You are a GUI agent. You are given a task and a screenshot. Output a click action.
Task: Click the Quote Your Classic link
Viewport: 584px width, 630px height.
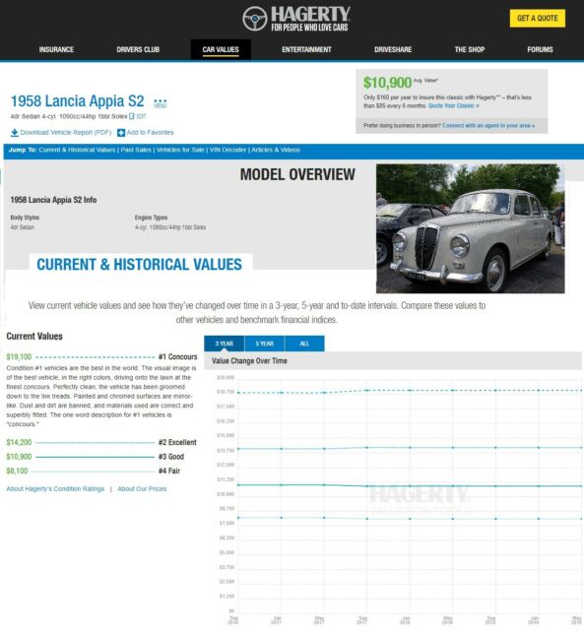point(453,106)
